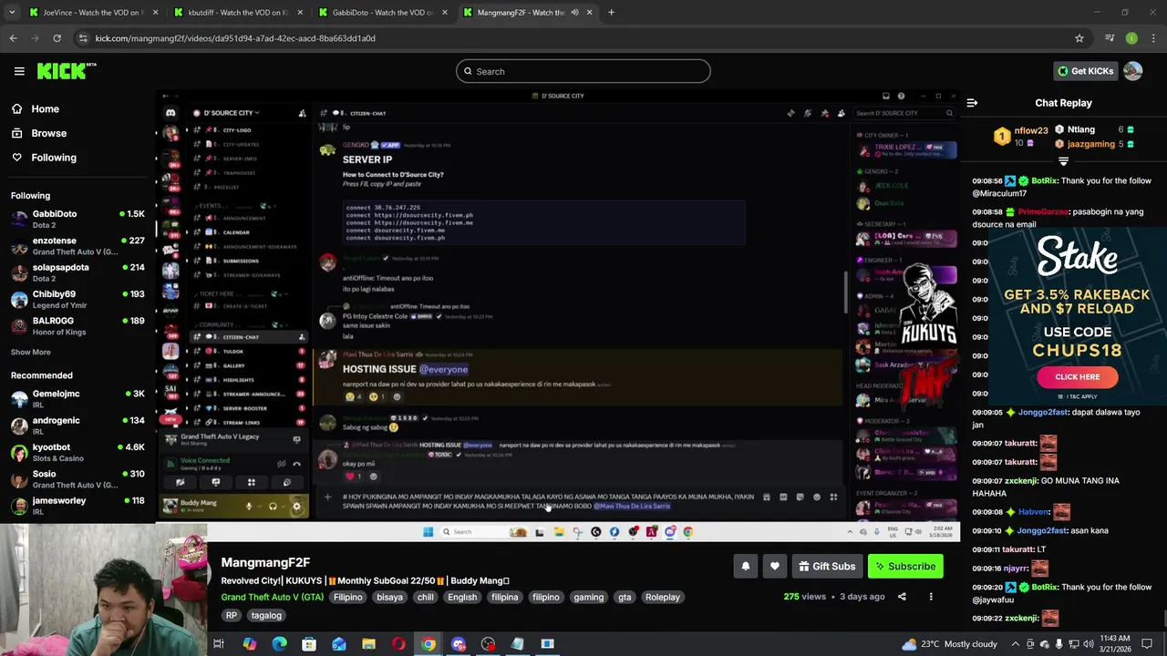This screenshot has height=656, width=1167.
Task: Open the Chrome tab search dropdown
Action: 14,13
